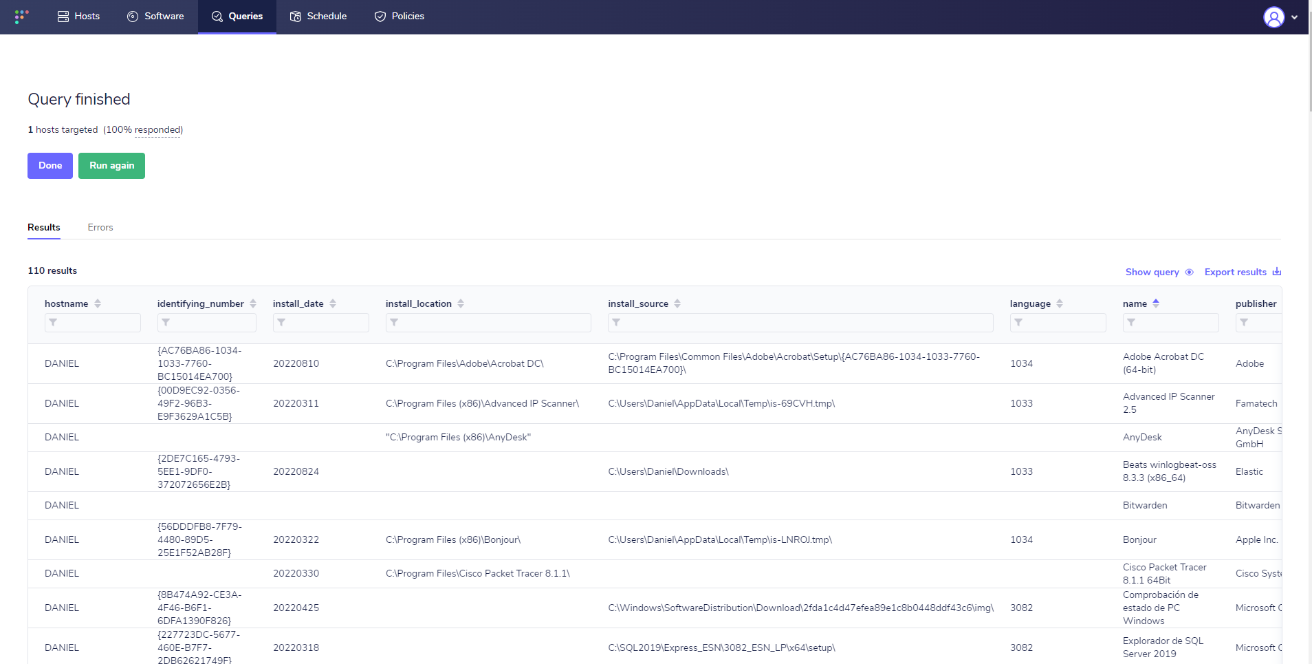Viewport: 1312px width, 664px height.
Task: Click the Fleet logo icon
Action: [x=21, y=16]
